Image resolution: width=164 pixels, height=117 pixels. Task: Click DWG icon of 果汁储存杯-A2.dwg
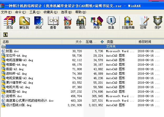[3, 83]
